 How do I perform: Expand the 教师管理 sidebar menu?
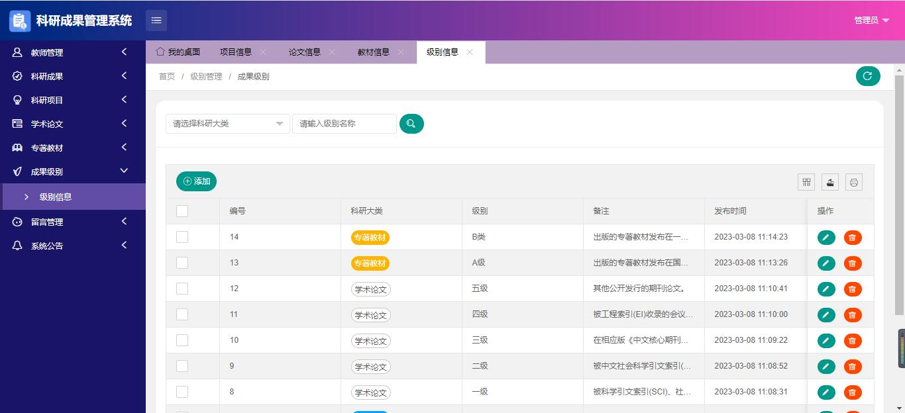[73, 52]
